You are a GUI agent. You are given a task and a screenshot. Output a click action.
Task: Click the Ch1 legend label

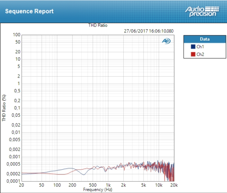[x=200, y=47]
